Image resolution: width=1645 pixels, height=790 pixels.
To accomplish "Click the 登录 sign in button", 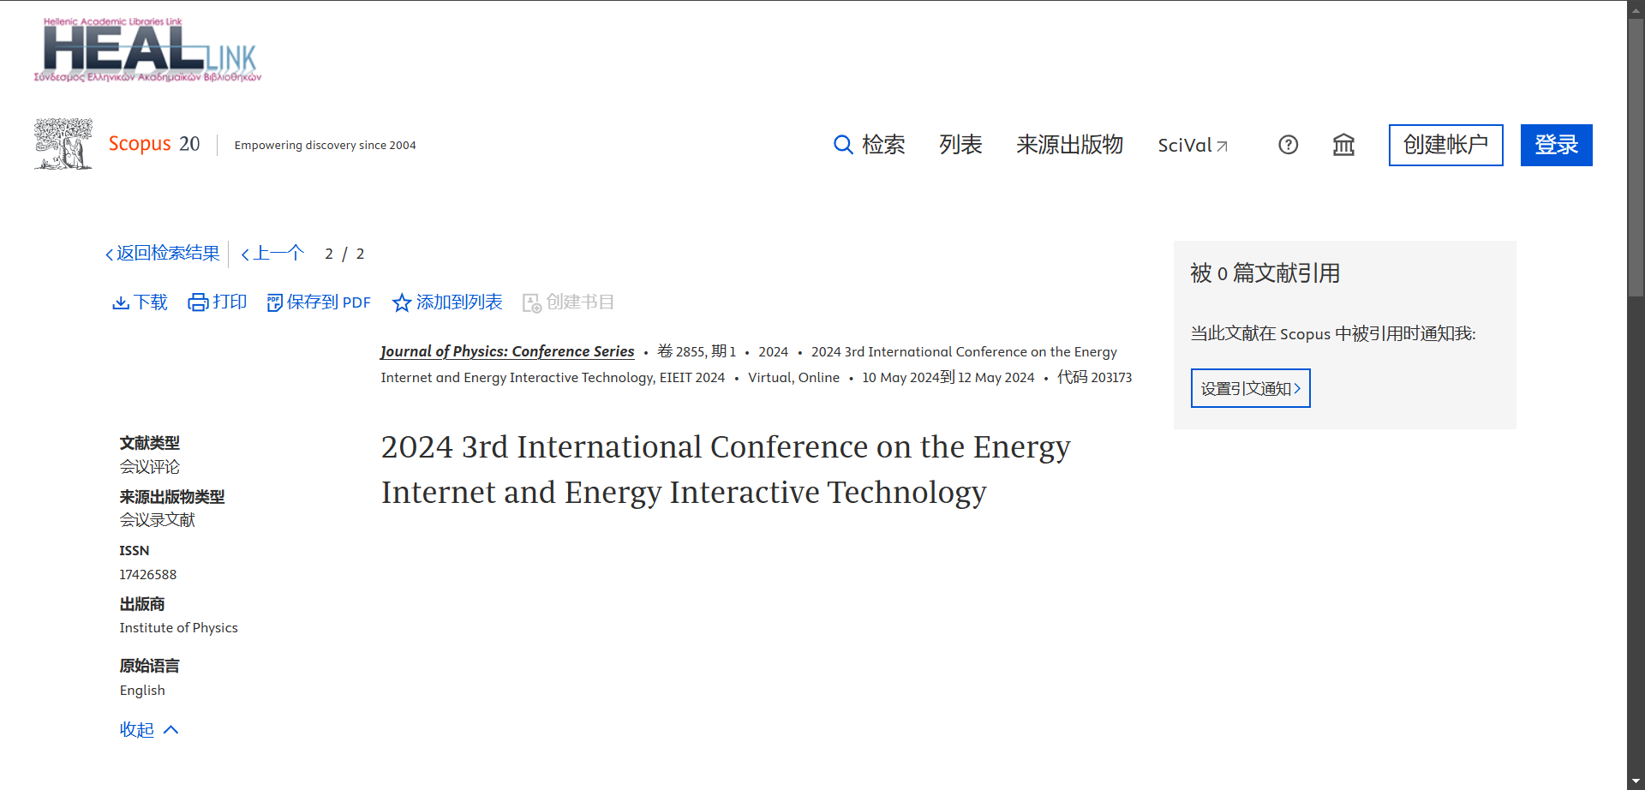I will [1556, 145].
